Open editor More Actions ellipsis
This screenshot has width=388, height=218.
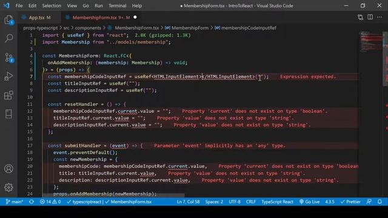coord(380,17)
